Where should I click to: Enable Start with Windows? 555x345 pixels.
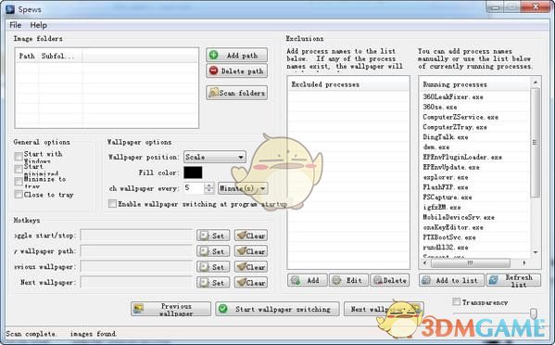[19, 156]
